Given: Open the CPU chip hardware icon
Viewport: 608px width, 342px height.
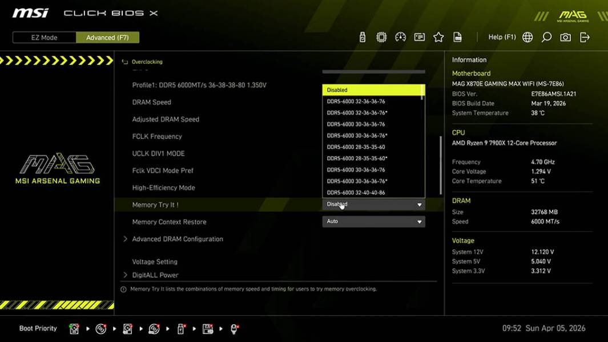Looking at the screenshot, I should [x=380, y=36].
